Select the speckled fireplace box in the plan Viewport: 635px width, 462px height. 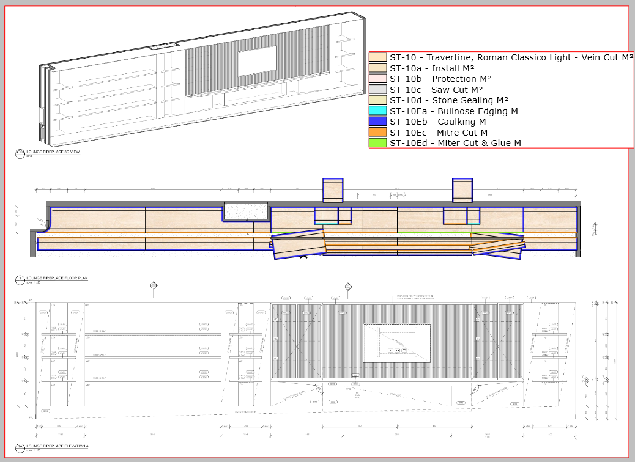tap(246, 211)
